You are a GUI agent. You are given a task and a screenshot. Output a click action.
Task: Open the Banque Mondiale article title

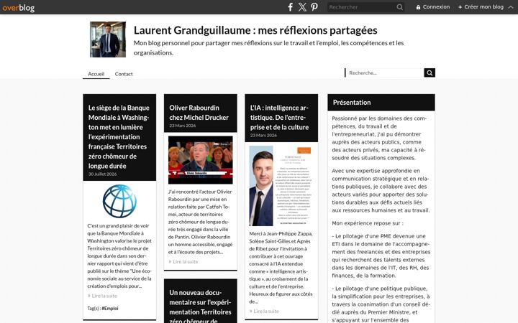pyautogui.click(x=119, y=137)
